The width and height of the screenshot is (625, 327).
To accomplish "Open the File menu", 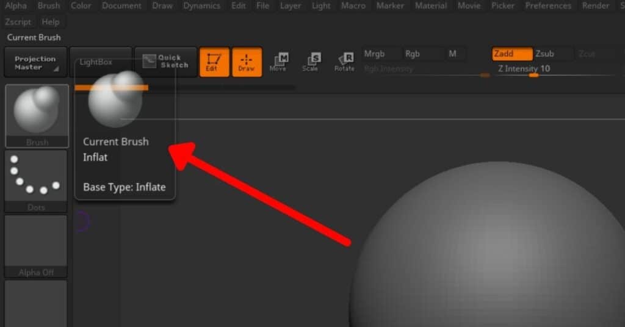I will point(262,5).
